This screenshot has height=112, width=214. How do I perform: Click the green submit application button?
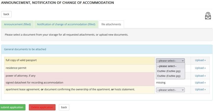[x=12, y=107]
